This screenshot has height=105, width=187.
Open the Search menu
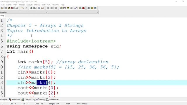9,5
